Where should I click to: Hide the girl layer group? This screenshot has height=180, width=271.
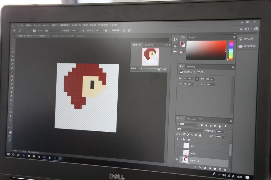click(x=178, y=139)
